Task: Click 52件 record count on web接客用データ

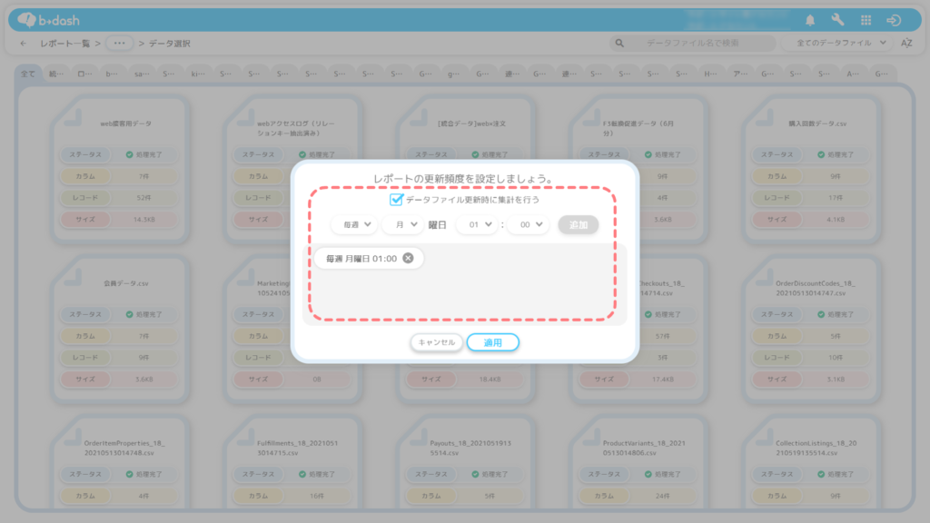Action: 144,197
